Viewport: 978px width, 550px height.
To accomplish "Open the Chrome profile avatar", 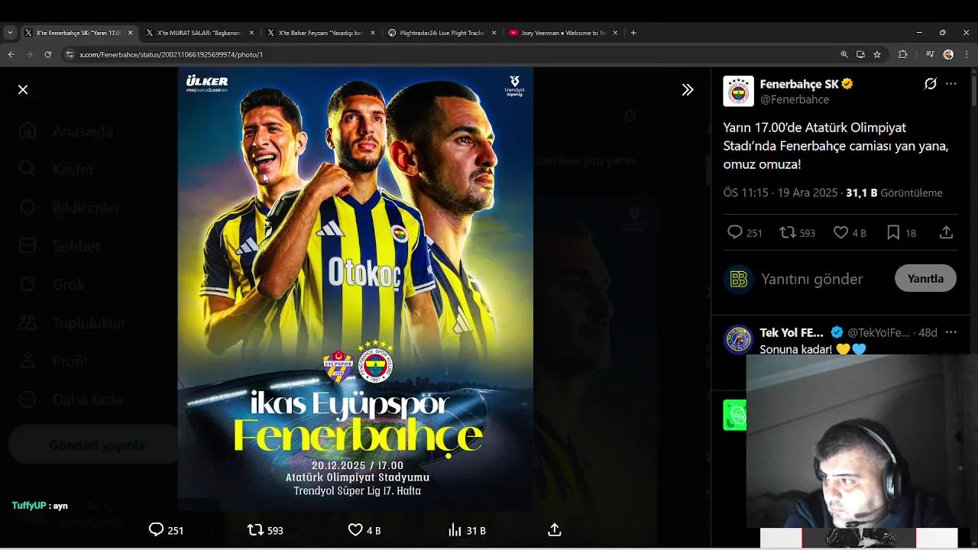I will click(948, 54).
